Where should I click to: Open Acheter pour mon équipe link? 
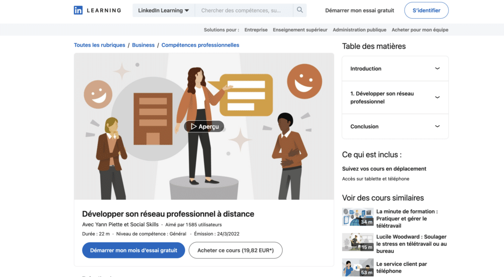420,30
